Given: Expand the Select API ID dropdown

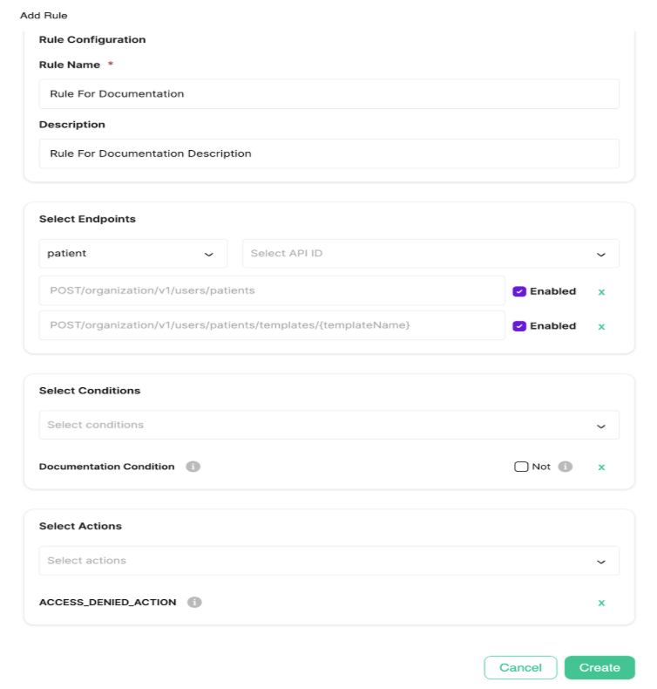Looking at the screenshot, I should point(430,254).
